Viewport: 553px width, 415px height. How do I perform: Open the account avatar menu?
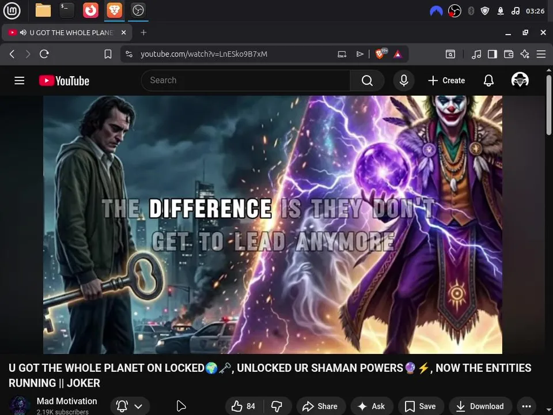coord(520,80)
